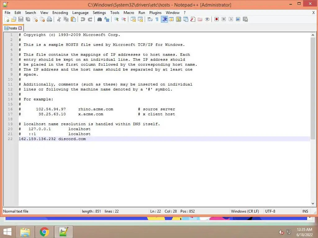The image size is (318, 238).
Task: Toggle Show All Characters pilcrow icon
Action: click(x=157, y=19)
